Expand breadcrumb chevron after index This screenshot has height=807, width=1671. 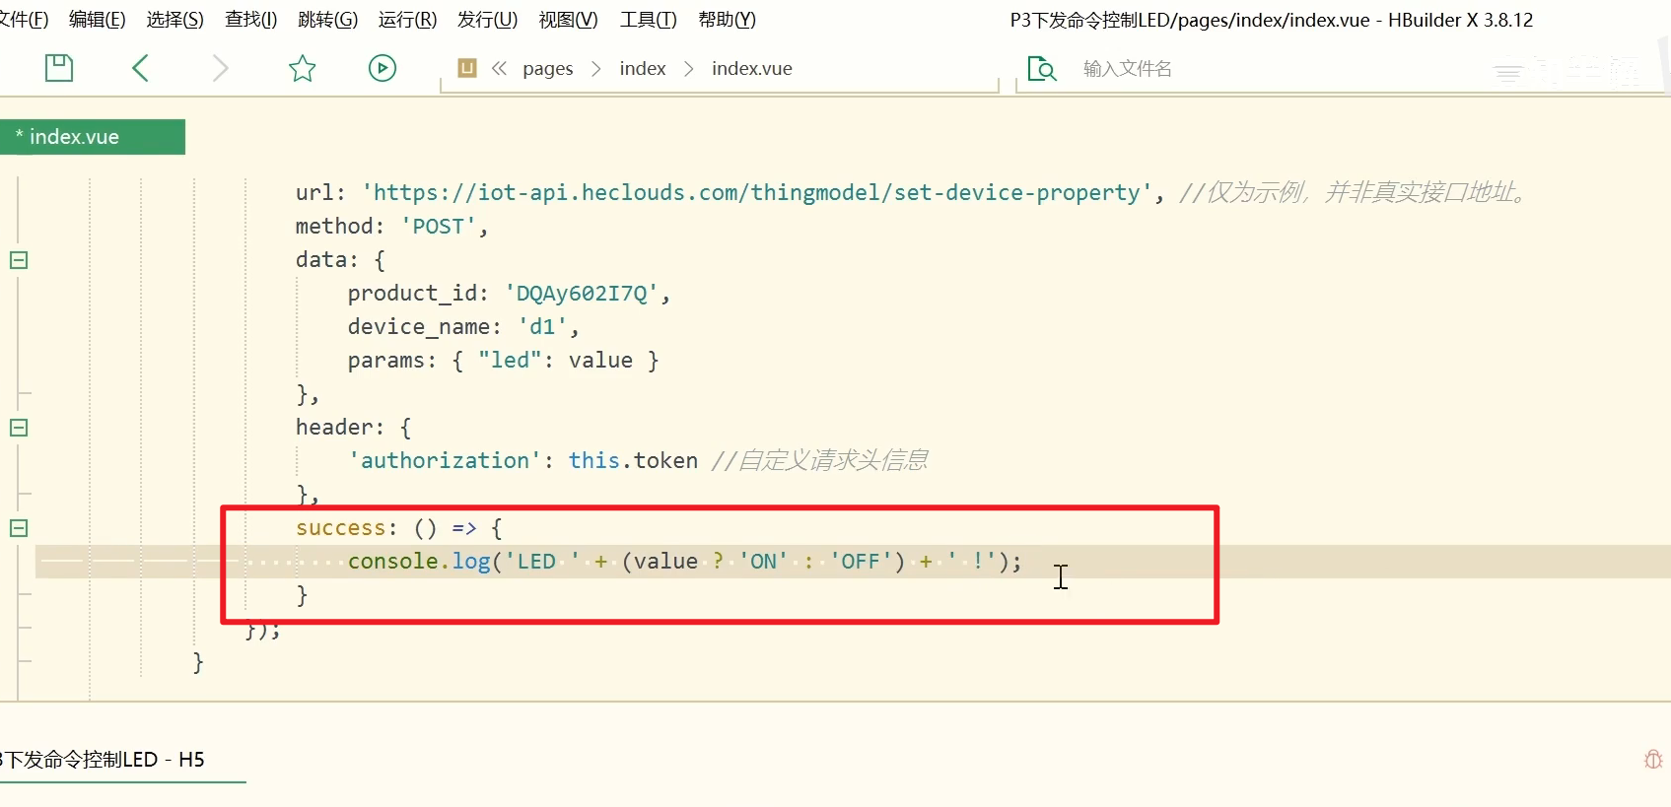[x=688, y=68]
